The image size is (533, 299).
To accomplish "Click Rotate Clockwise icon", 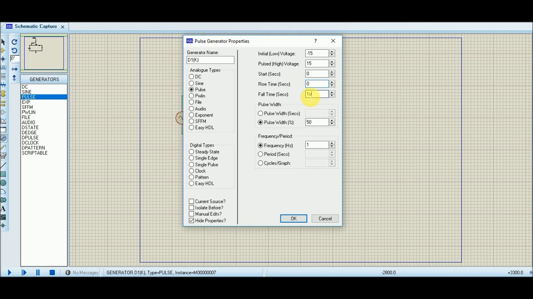I will pyautogui.click(x=14, y=42).
